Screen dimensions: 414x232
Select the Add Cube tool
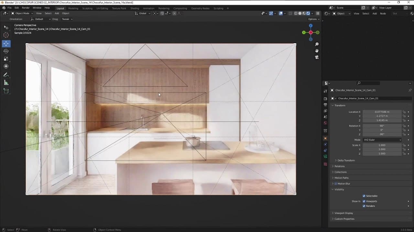click(6, 91)
